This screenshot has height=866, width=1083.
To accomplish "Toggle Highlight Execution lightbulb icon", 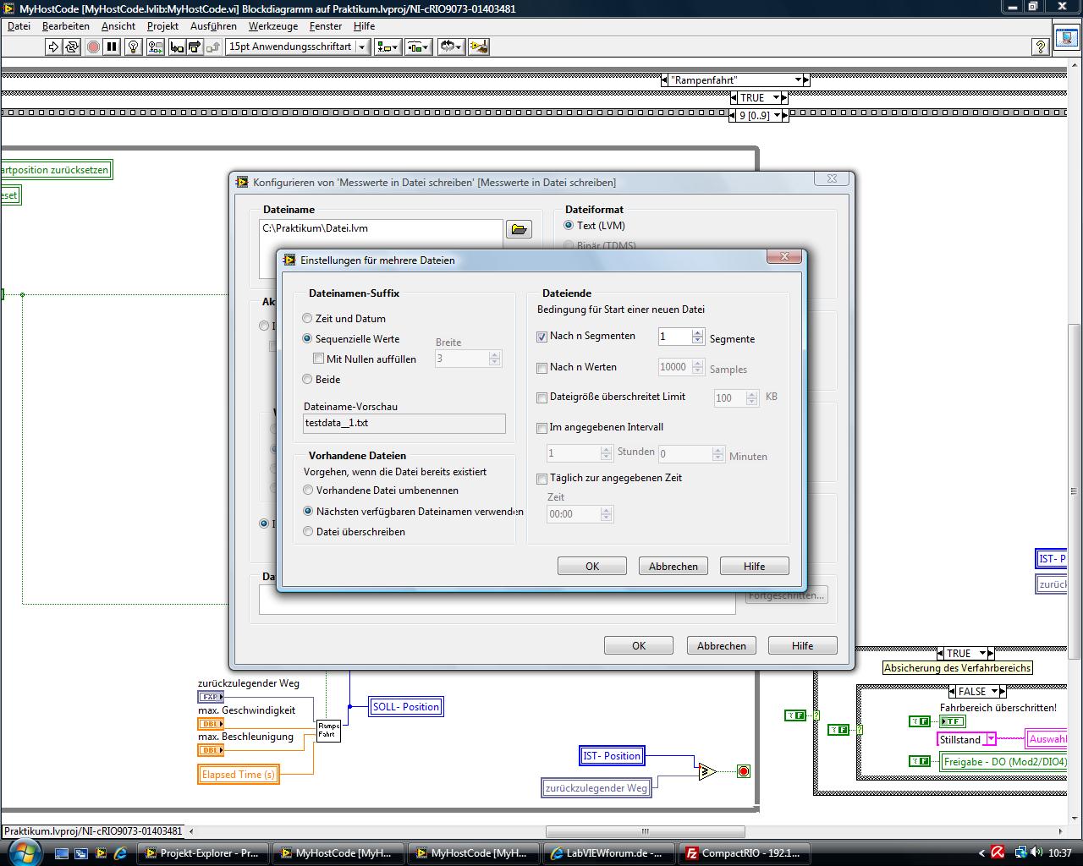I will [x=133, y=47].
